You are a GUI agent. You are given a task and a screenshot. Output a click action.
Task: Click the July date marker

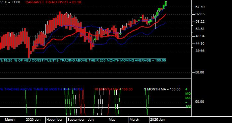(x=91, y=120)
